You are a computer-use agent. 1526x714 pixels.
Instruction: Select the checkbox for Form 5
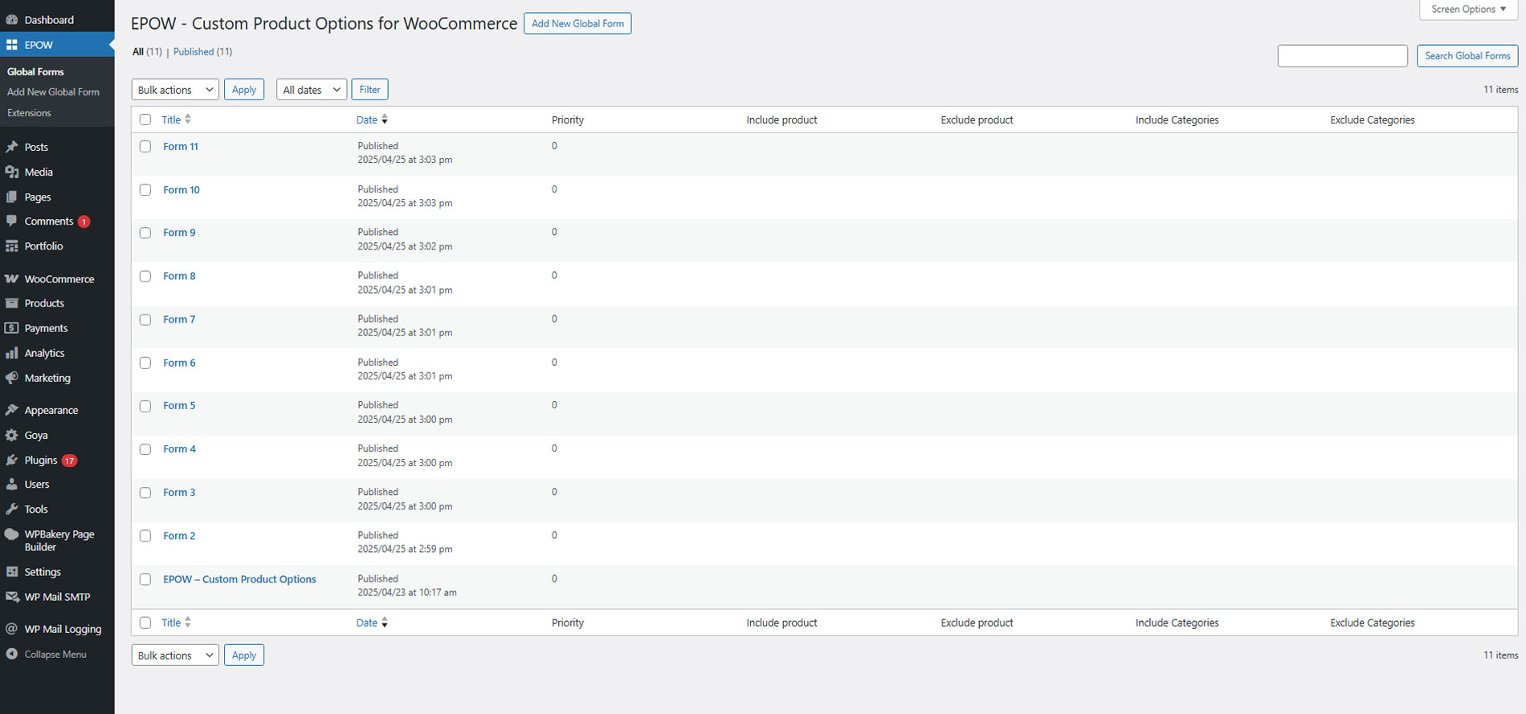point(145,406)
